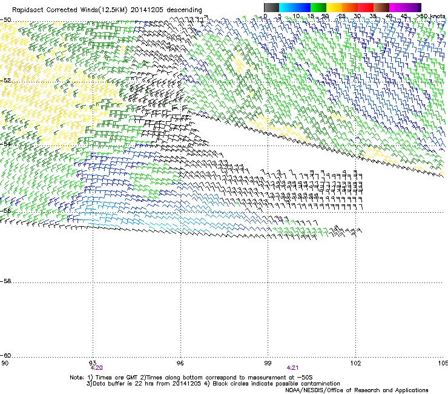Click the green 15-20 knots legend segment
This screenshot has width=448, height=394.
tap(318, 7)
